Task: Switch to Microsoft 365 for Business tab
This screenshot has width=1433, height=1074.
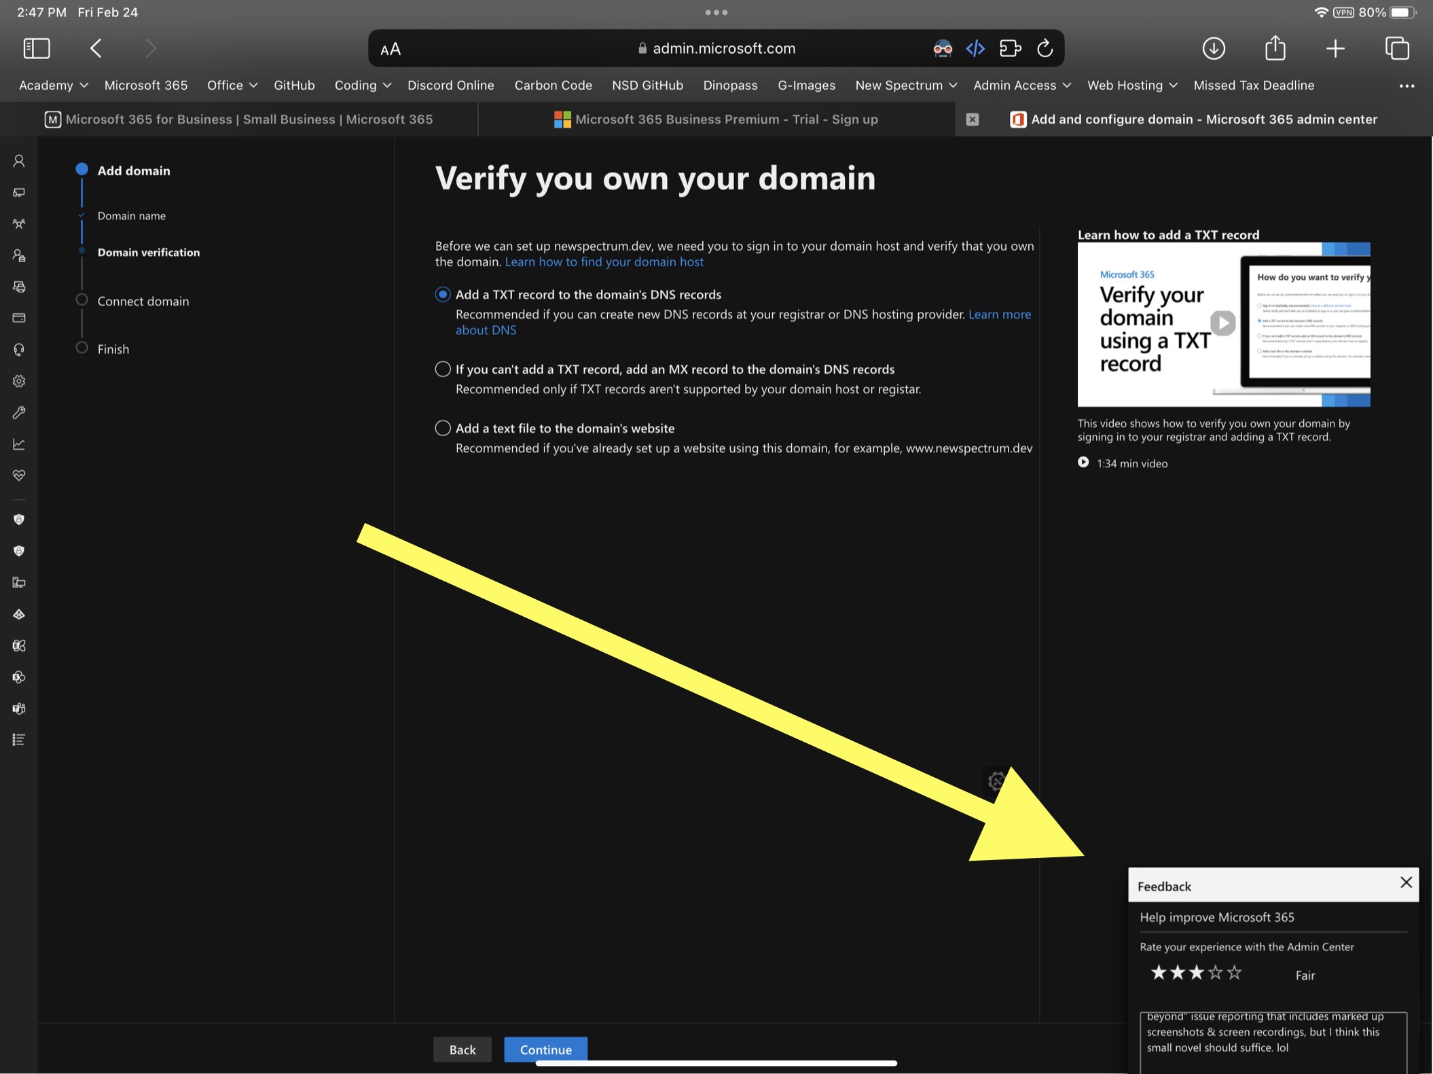Action: click(x=239, y=120)
